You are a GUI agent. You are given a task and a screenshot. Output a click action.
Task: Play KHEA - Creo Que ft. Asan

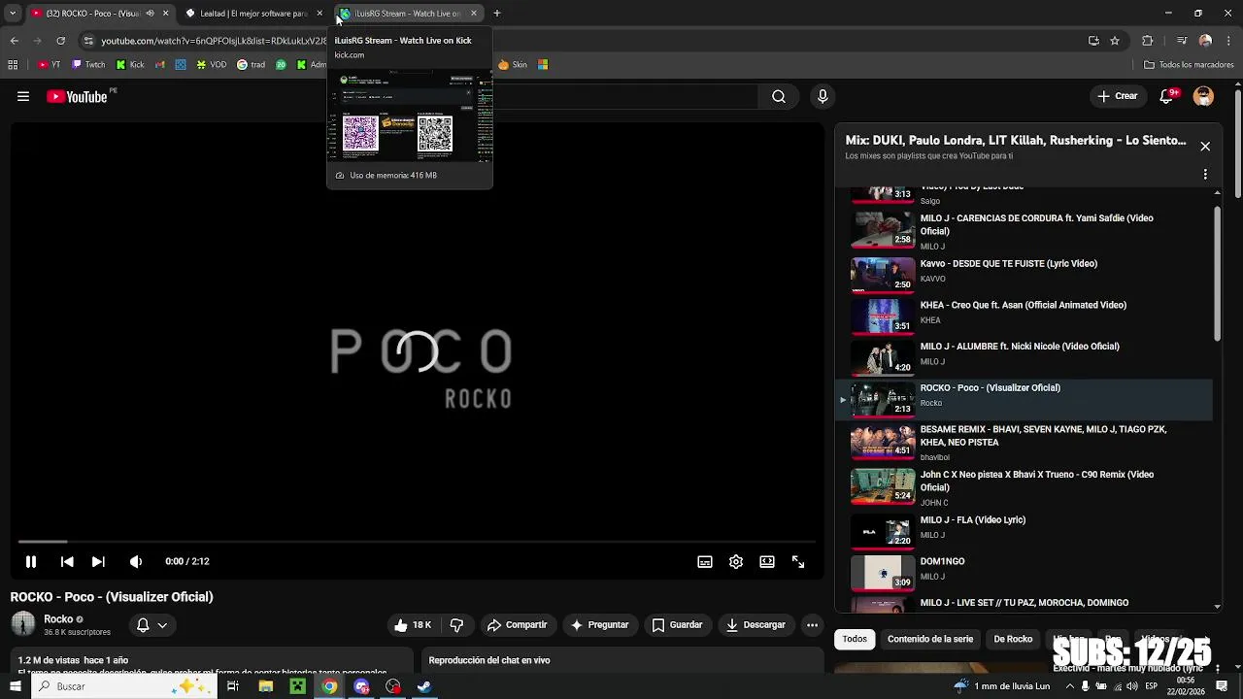(x=1025, y=316)
